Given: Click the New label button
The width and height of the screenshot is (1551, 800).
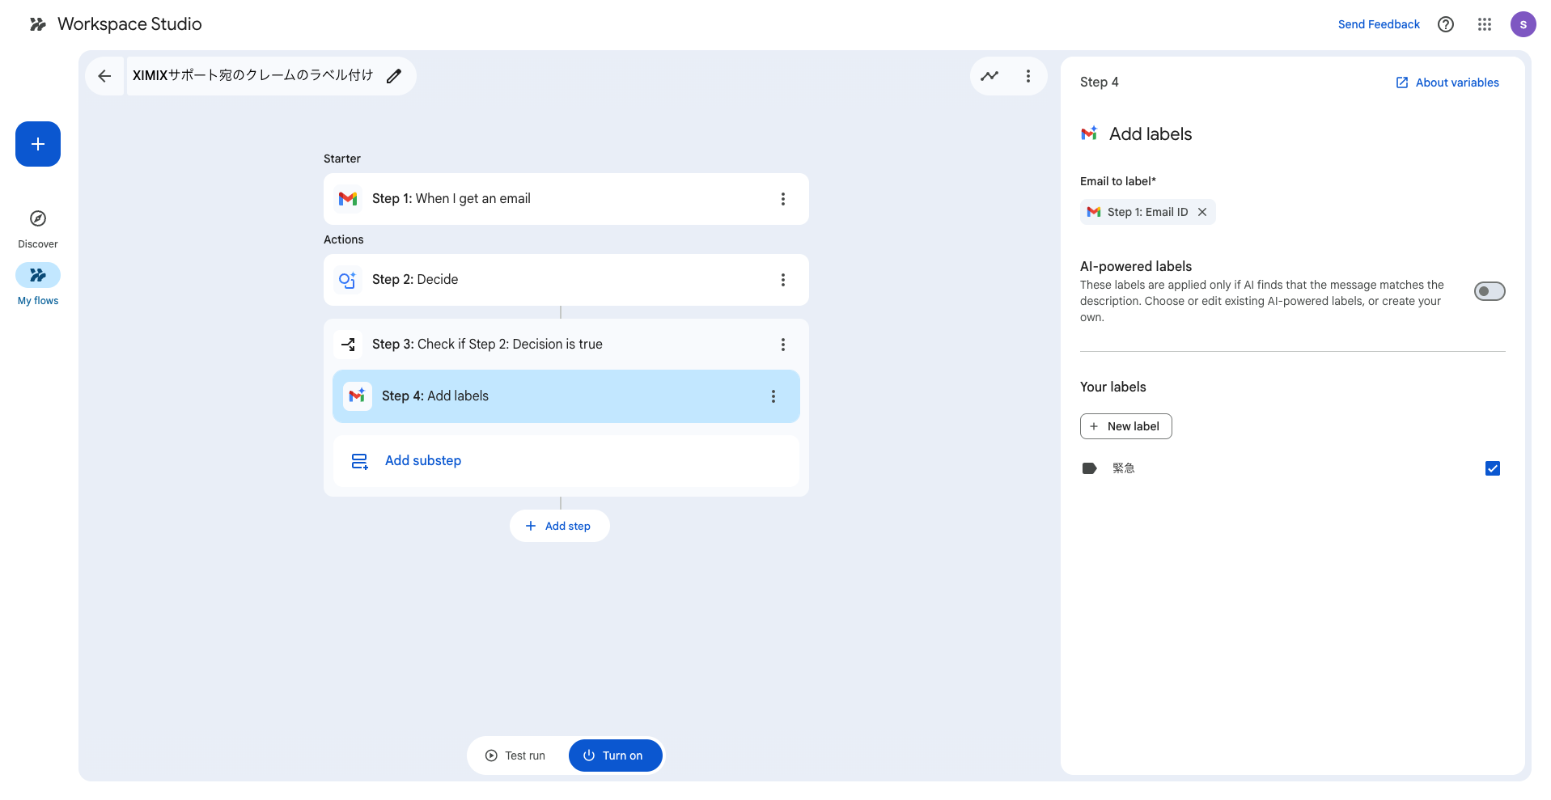Looking at the screenshot, I should 1125,426.
